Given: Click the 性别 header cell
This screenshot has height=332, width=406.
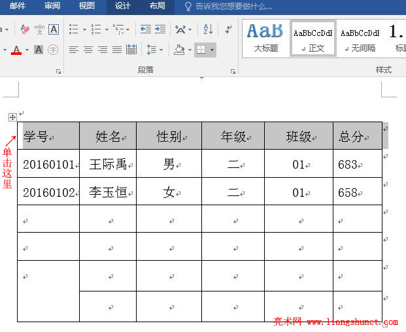Looking at the screenshot, I should 169,136.
